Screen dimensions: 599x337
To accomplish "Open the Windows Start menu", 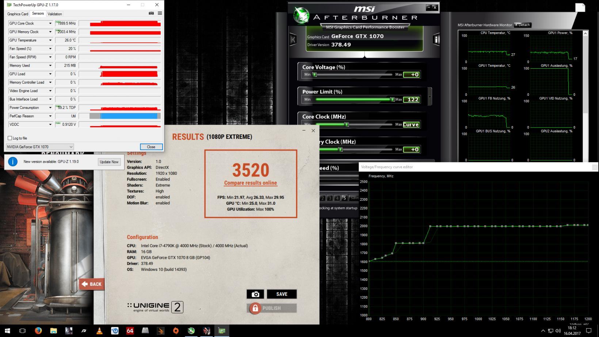I will 7,331.
